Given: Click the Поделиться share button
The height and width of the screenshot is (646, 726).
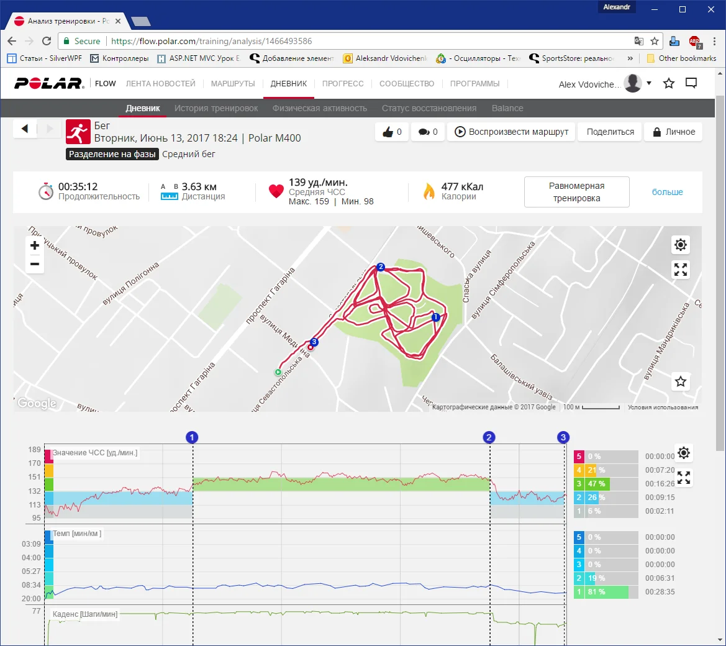Looking at the screenshot, I should [610, 132].
